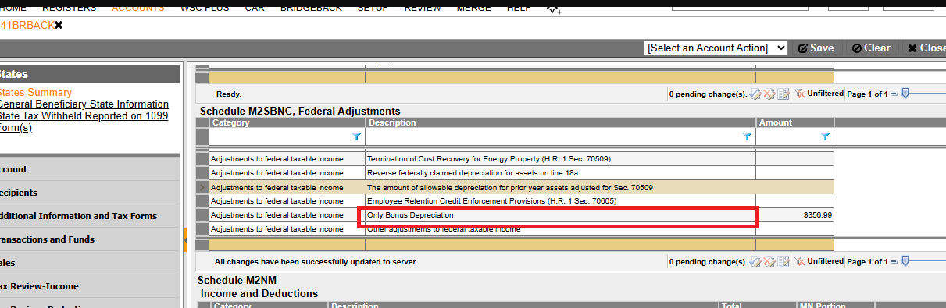This screenshot has width=946, height=308.
Task: Select Other adjustments to federal taxable income cell
Action: (x=560, y=229)
